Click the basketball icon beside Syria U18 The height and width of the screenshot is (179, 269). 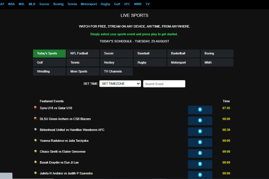coord(36,107)
